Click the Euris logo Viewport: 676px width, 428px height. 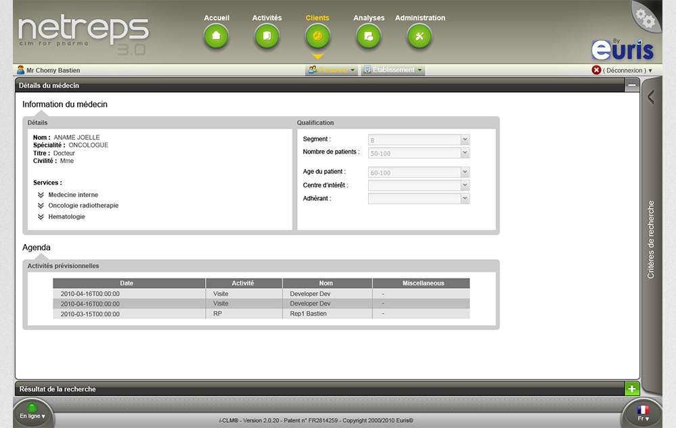click(623, 49)
